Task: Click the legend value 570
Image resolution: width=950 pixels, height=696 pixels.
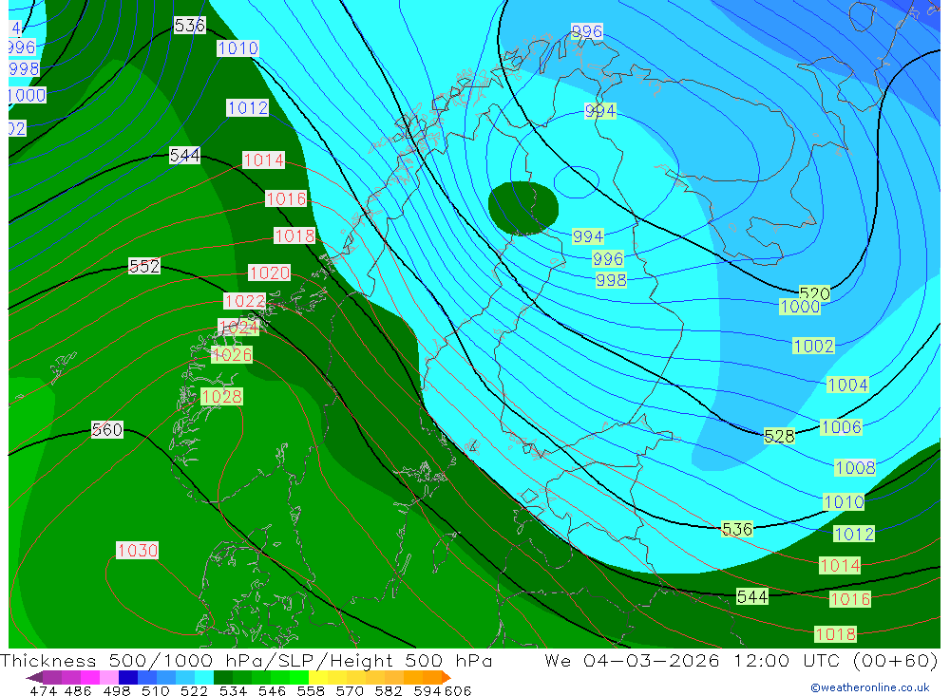Action: pyautogui.click(x=350, y=690)
